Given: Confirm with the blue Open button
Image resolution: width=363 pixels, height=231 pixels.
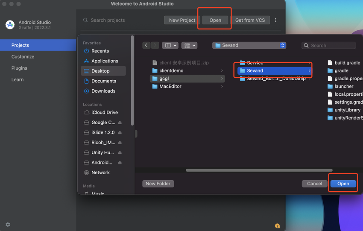Looking at the screenshot, I should tap(343, 184).
